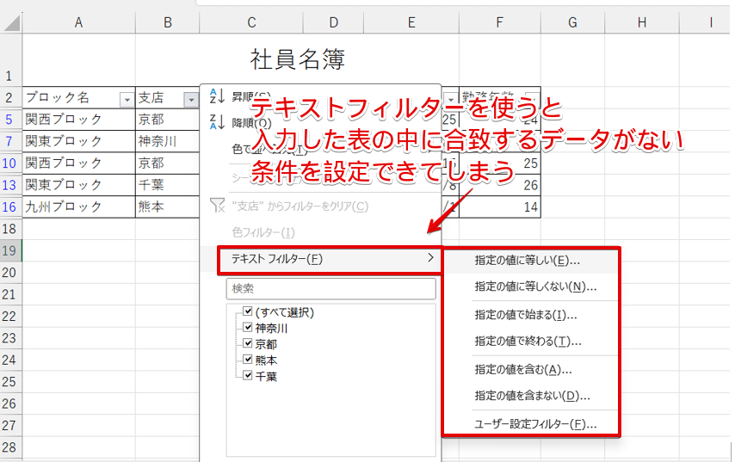Uncheck the 千葉 checkbox

pyautogui.click(x=248, y=375)
